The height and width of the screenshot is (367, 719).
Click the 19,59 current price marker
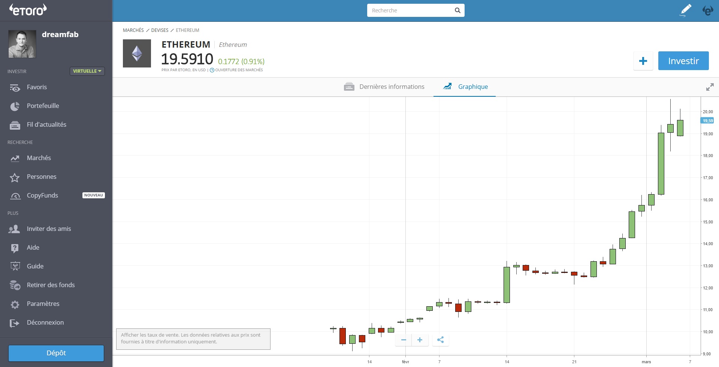pos(707,121)
